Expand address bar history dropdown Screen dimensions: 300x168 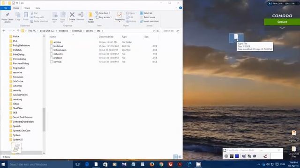click(154, 31)
